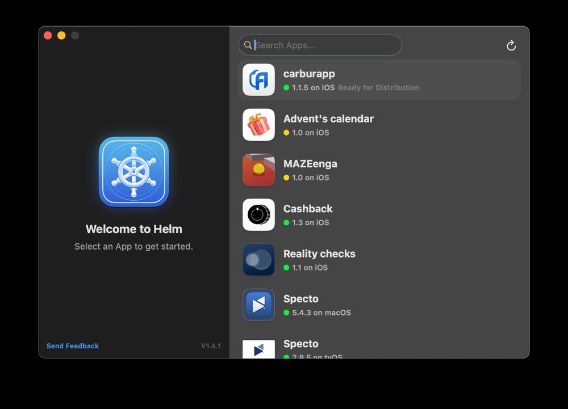Click the Helm ship wheel logo
Screen dimensions: 568x409
133,172
